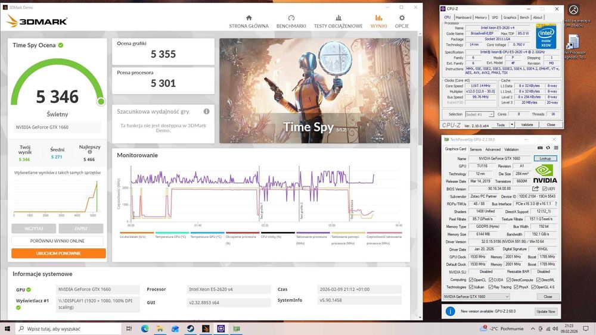Toggle the DirectCompute checkbox
Screen dimensions: 596x335
click(x=508, y=280)
